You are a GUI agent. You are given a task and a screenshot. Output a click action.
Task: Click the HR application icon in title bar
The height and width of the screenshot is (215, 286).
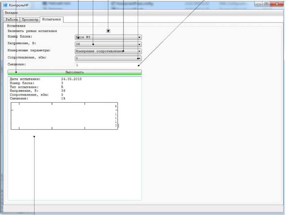point(5,5)
